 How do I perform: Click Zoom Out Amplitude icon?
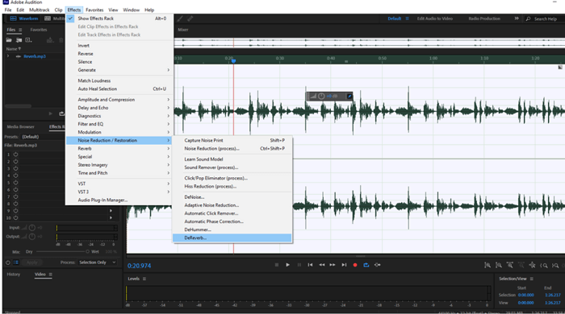tap(498, 265)
